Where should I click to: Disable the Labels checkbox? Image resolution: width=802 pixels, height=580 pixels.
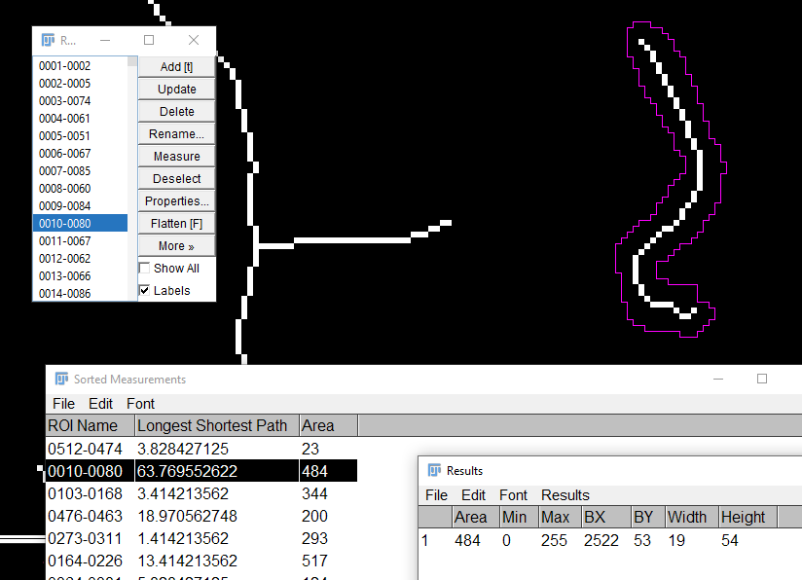(144, 290)
